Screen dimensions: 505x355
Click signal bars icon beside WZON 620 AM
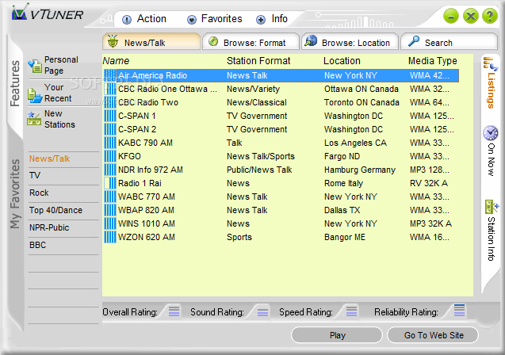click(110, 237)
